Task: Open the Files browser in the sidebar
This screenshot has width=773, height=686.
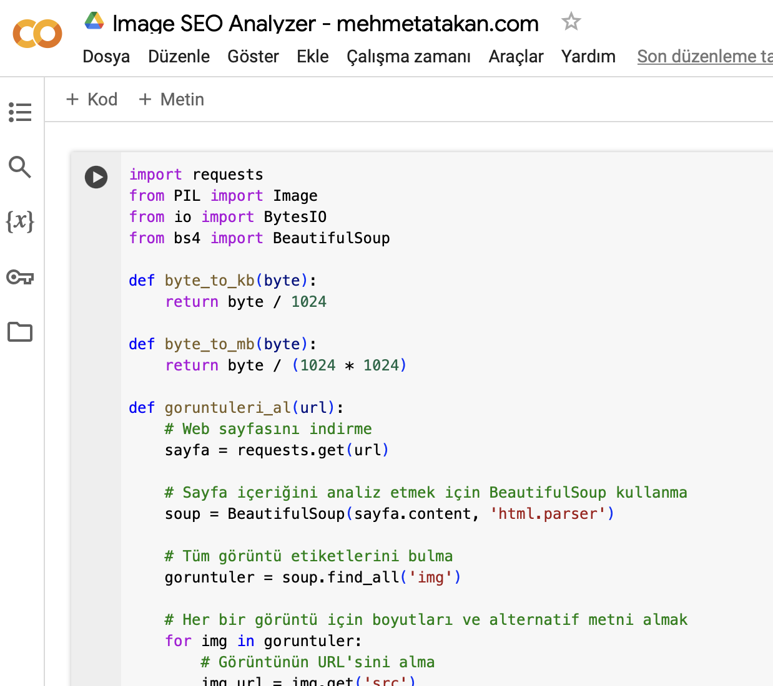Action: (20, 332)
